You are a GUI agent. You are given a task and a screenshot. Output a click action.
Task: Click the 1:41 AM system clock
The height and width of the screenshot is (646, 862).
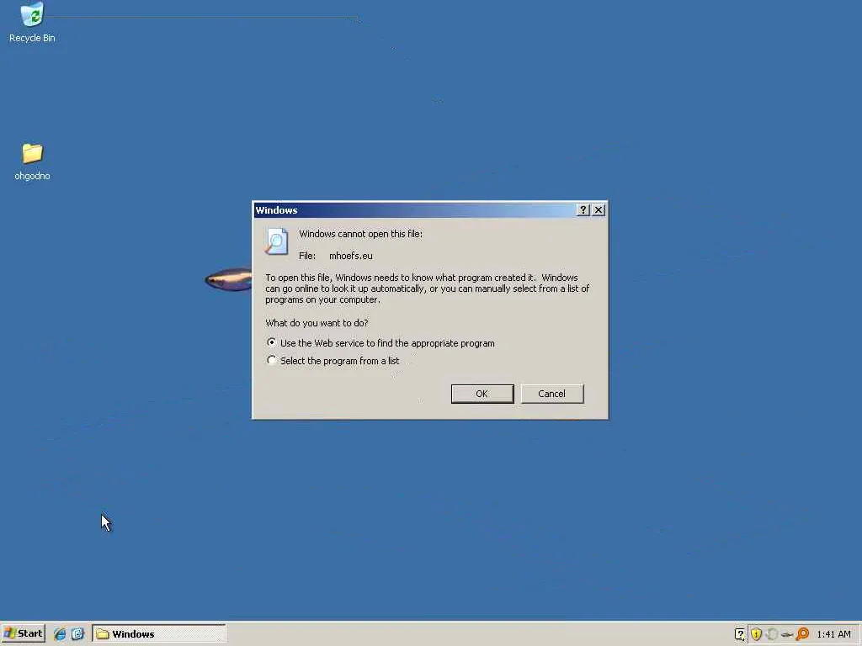[x=833, y=634]
